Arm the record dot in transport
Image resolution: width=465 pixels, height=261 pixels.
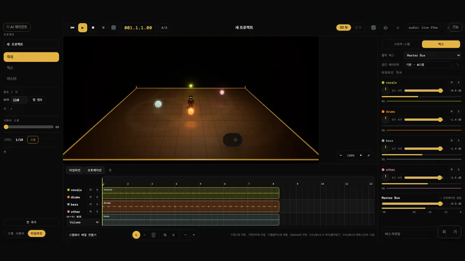pos(103,28)
